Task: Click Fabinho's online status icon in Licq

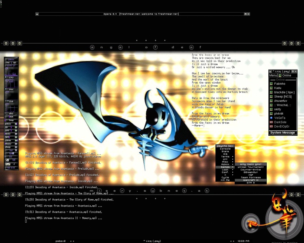Action: pyautogui.click(x=272, y=84)
